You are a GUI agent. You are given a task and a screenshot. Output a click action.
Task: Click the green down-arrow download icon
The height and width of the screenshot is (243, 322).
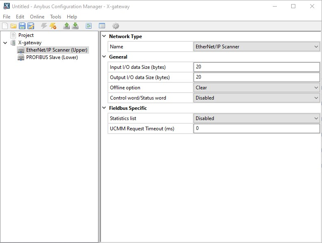point(75,26)
